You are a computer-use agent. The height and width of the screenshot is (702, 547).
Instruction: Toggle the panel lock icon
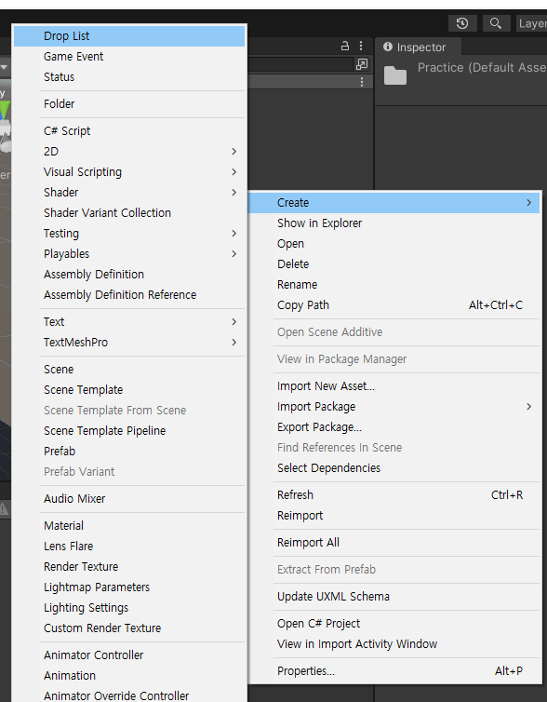point(345,46)
